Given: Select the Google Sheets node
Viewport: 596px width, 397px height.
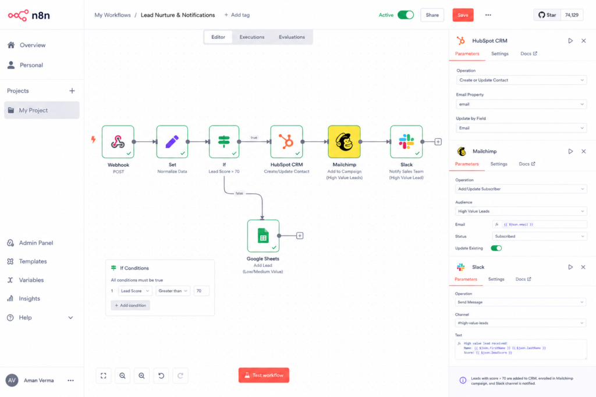Looking at the screenshot, I should click(x=263, y=235).
